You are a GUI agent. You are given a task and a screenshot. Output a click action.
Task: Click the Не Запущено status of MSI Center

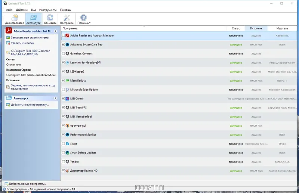point(236,99)
